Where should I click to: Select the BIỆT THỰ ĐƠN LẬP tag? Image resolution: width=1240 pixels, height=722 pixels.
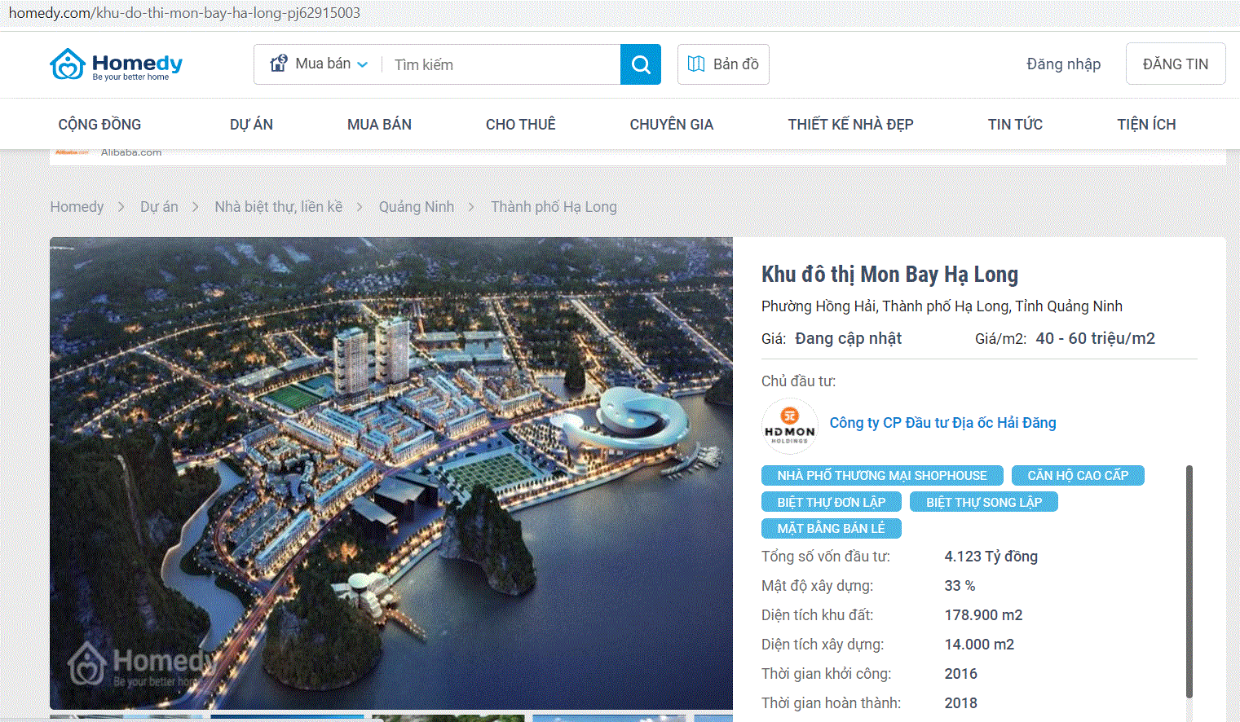pyautogui.click(x=831, y=502)
